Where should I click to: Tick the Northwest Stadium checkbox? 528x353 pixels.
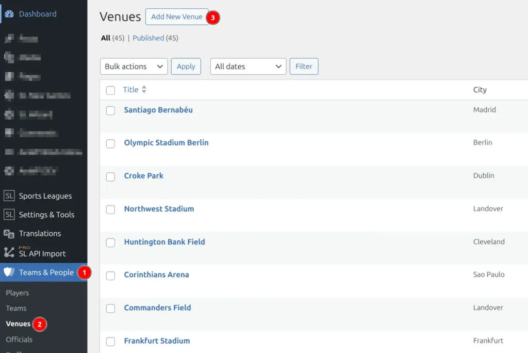coord(110,210)
